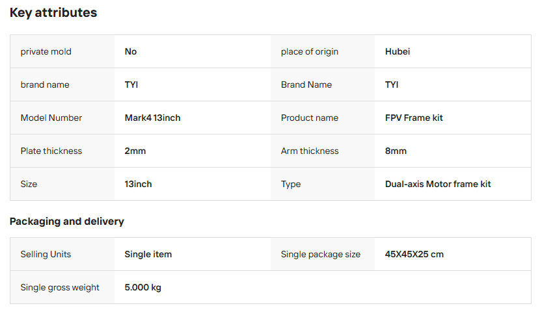The height and width of the screenshot is (319, 540).
Task: Click the "place of origin" label
Action: (x=310, y=52)
